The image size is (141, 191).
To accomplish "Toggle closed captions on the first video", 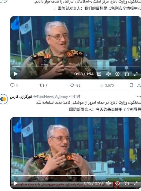I will (x=99, y=74).
